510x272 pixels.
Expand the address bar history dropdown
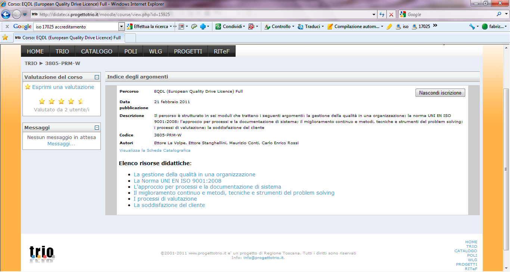tap(374, 15)
